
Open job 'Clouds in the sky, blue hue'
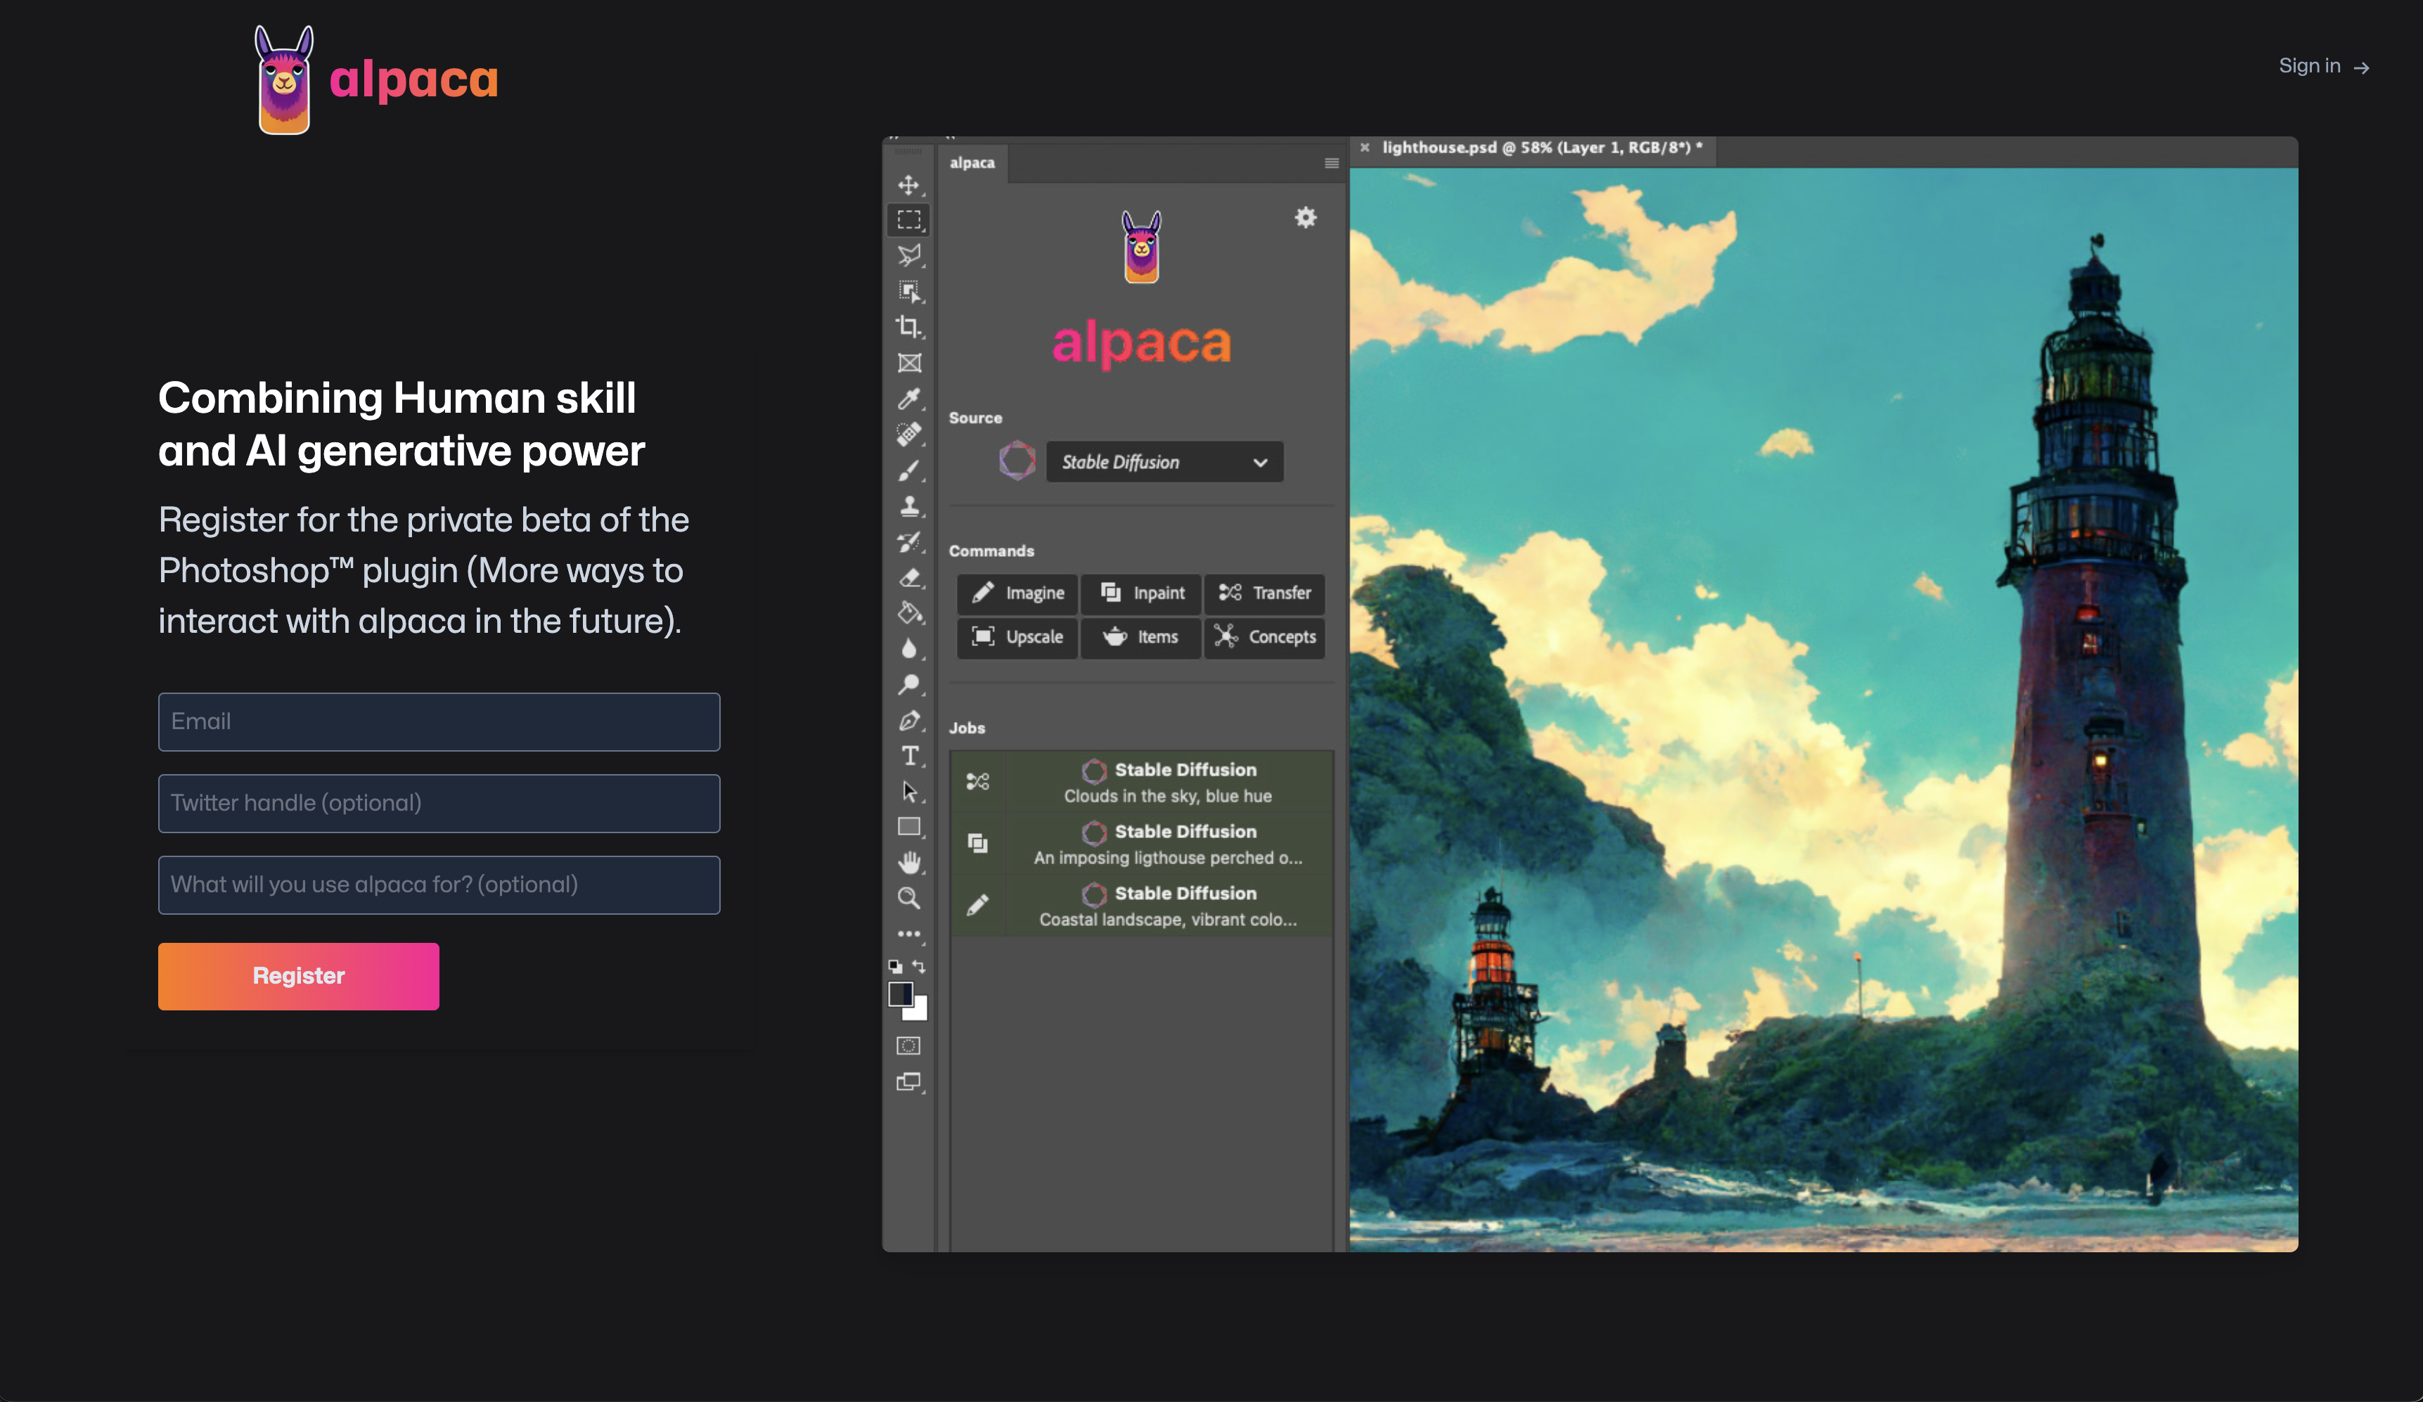[x=1141, y=782]
